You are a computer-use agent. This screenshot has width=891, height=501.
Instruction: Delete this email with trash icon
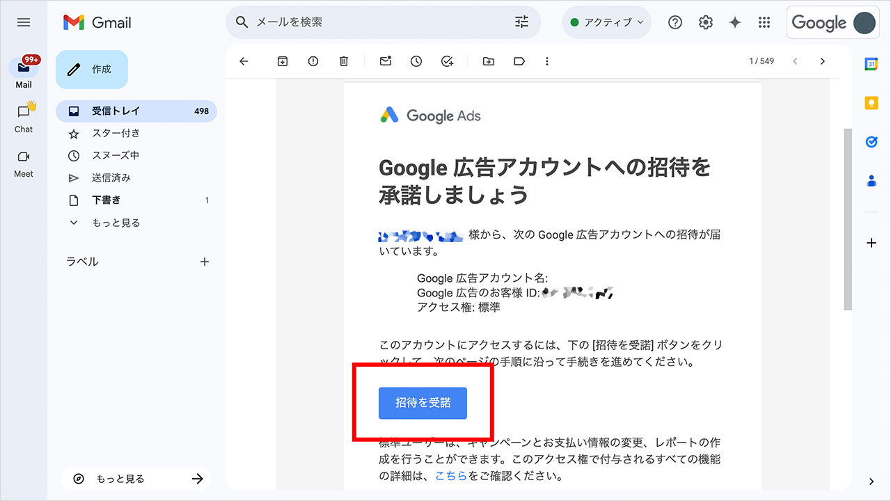point(344,61)
